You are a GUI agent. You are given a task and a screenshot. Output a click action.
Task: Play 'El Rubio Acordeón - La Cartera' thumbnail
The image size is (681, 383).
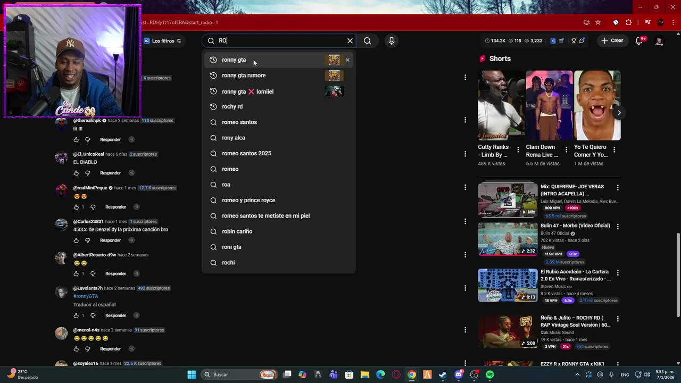(x=508, y=286)
